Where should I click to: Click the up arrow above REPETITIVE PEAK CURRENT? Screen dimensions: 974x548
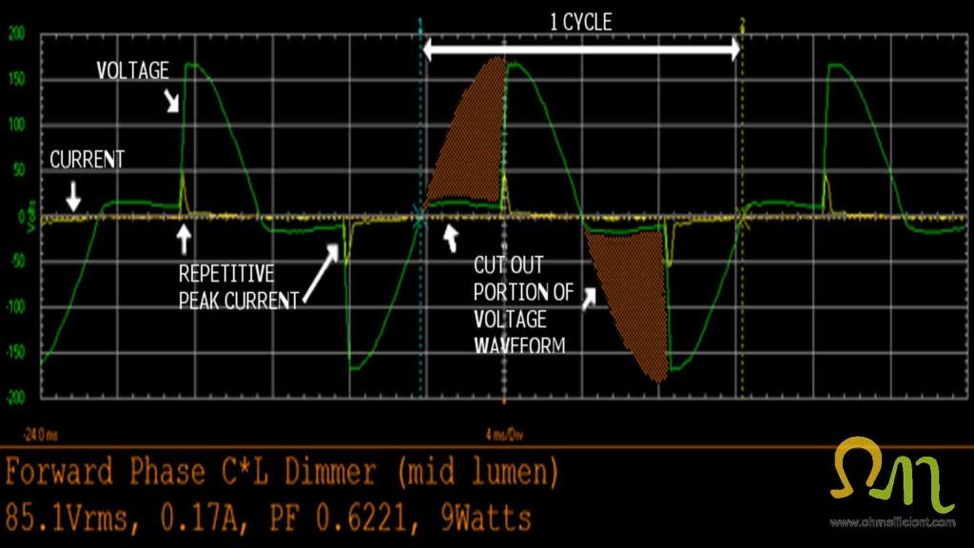[x=185, y=236]
